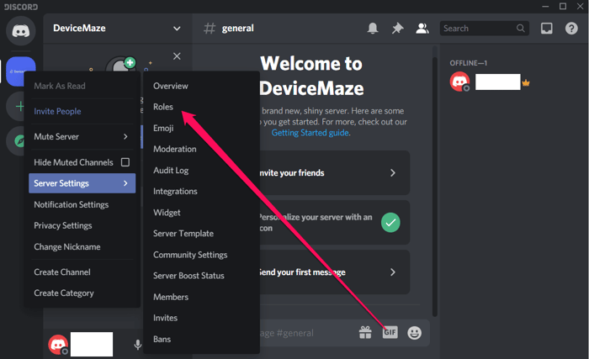Open help question mark icon
589x359 pixels.
[x=571, y=28]
